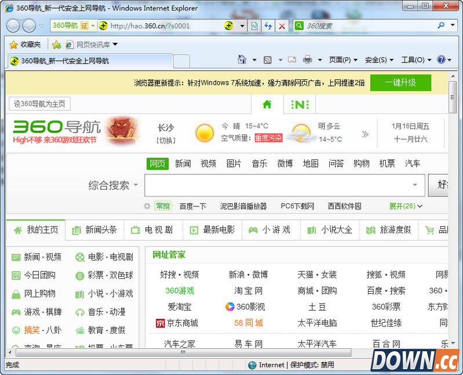463x375 pixels.
Task: Click the green 一键升级 button
Action: 400,83
